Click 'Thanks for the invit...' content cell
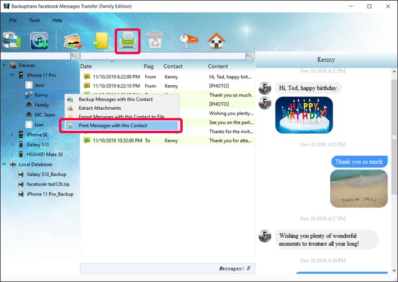The height and width of the screenshot is (282, 398). (231, 131)
